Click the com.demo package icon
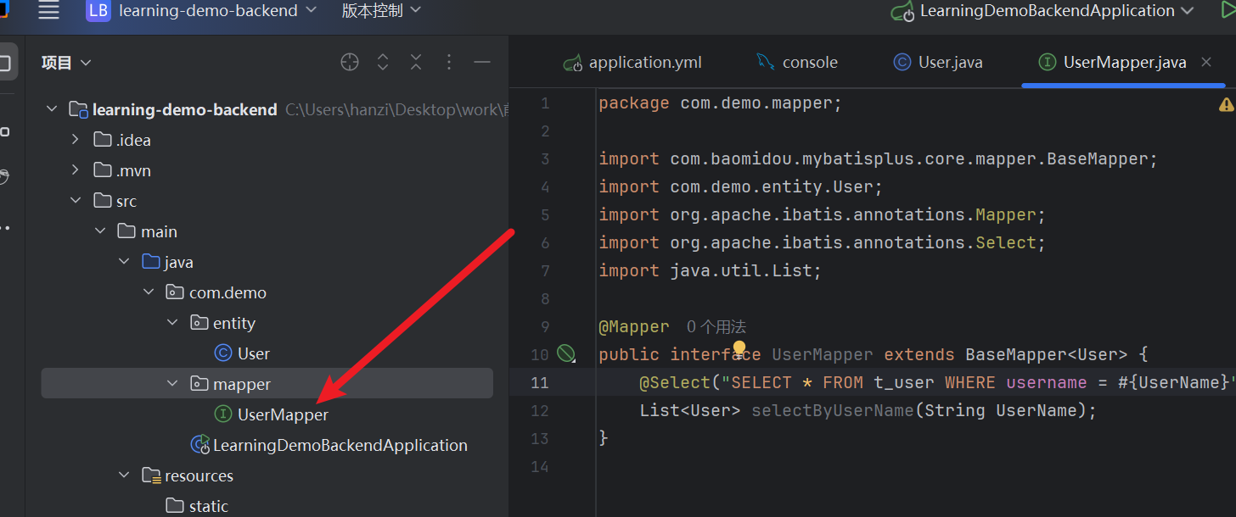The image size is (1236, 517). click(175, 292)
